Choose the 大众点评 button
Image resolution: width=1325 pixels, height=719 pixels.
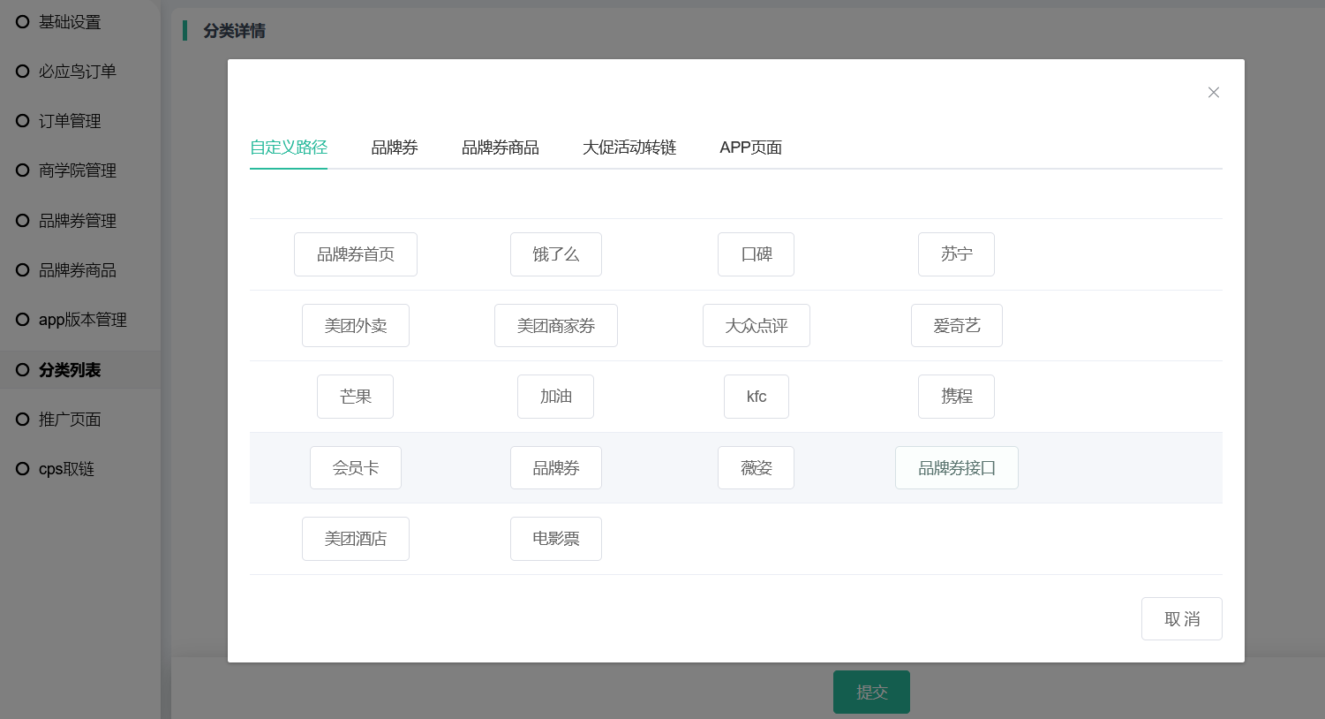point(757,326)
